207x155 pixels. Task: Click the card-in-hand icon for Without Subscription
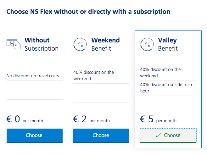[x=14, y=44]
